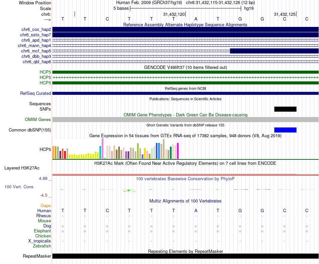Select the chr6_dbb_hap3 track label
Image resolution: width=319 pixels, height=264 pixels.
[x=36, y=56]
